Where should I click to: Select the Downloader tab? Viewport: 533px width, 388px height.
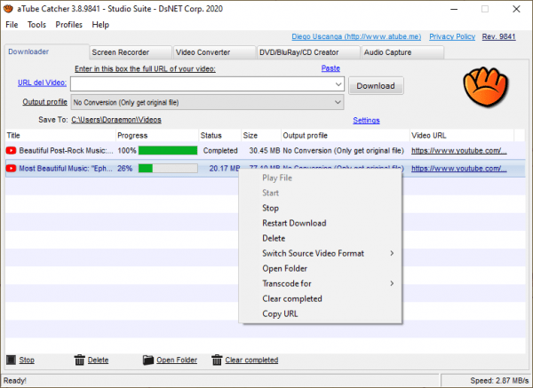coord(46,51)
